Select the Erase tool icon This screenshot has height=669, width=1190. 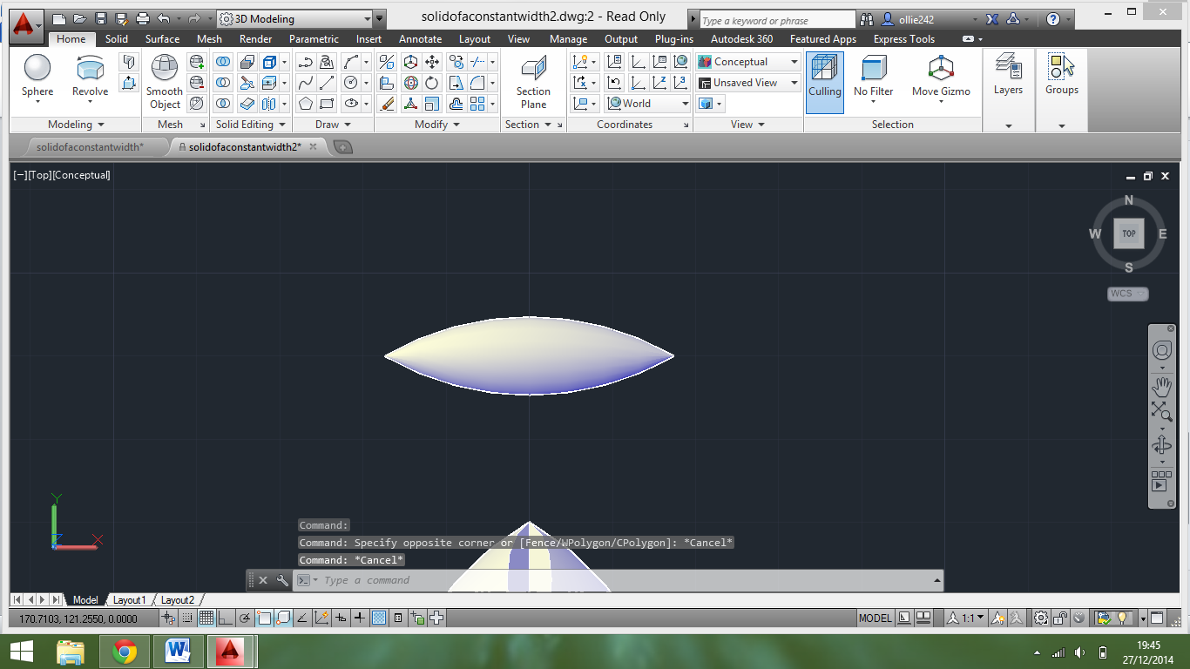[386, 104]
